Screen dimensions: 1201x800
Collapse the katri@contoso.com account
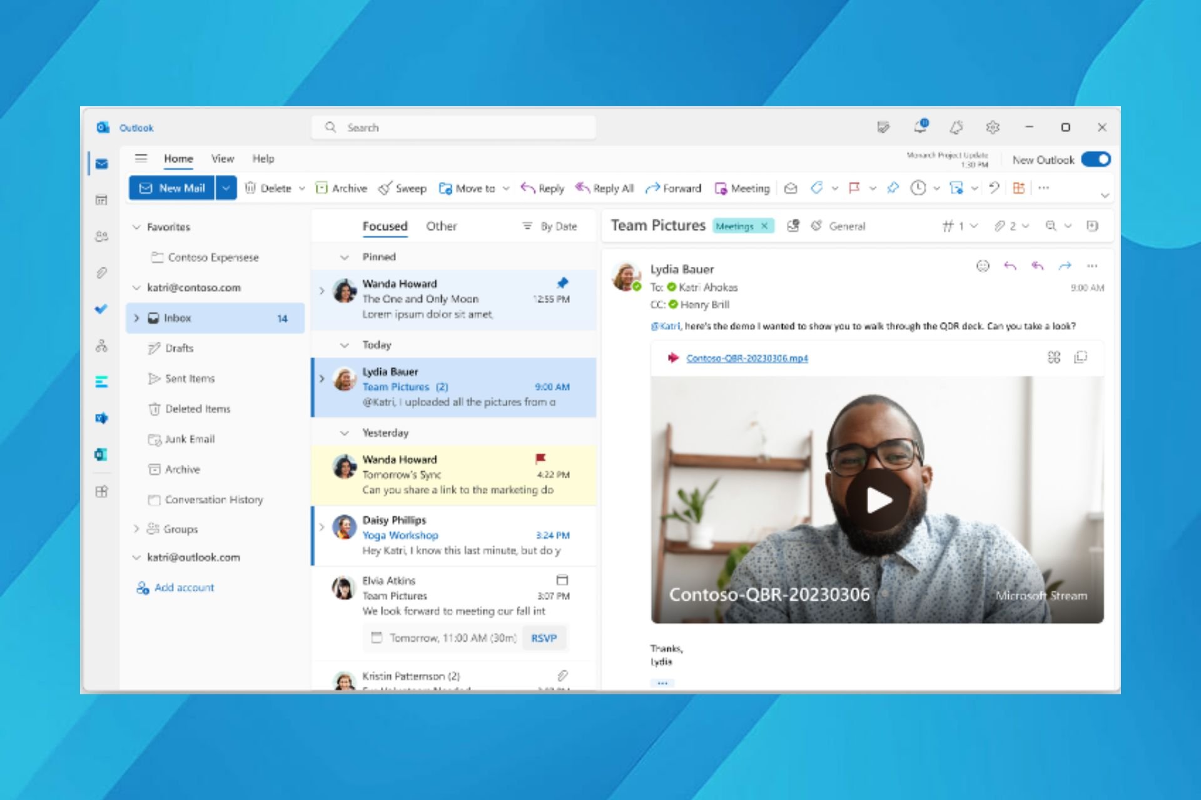tap(136, 287)
